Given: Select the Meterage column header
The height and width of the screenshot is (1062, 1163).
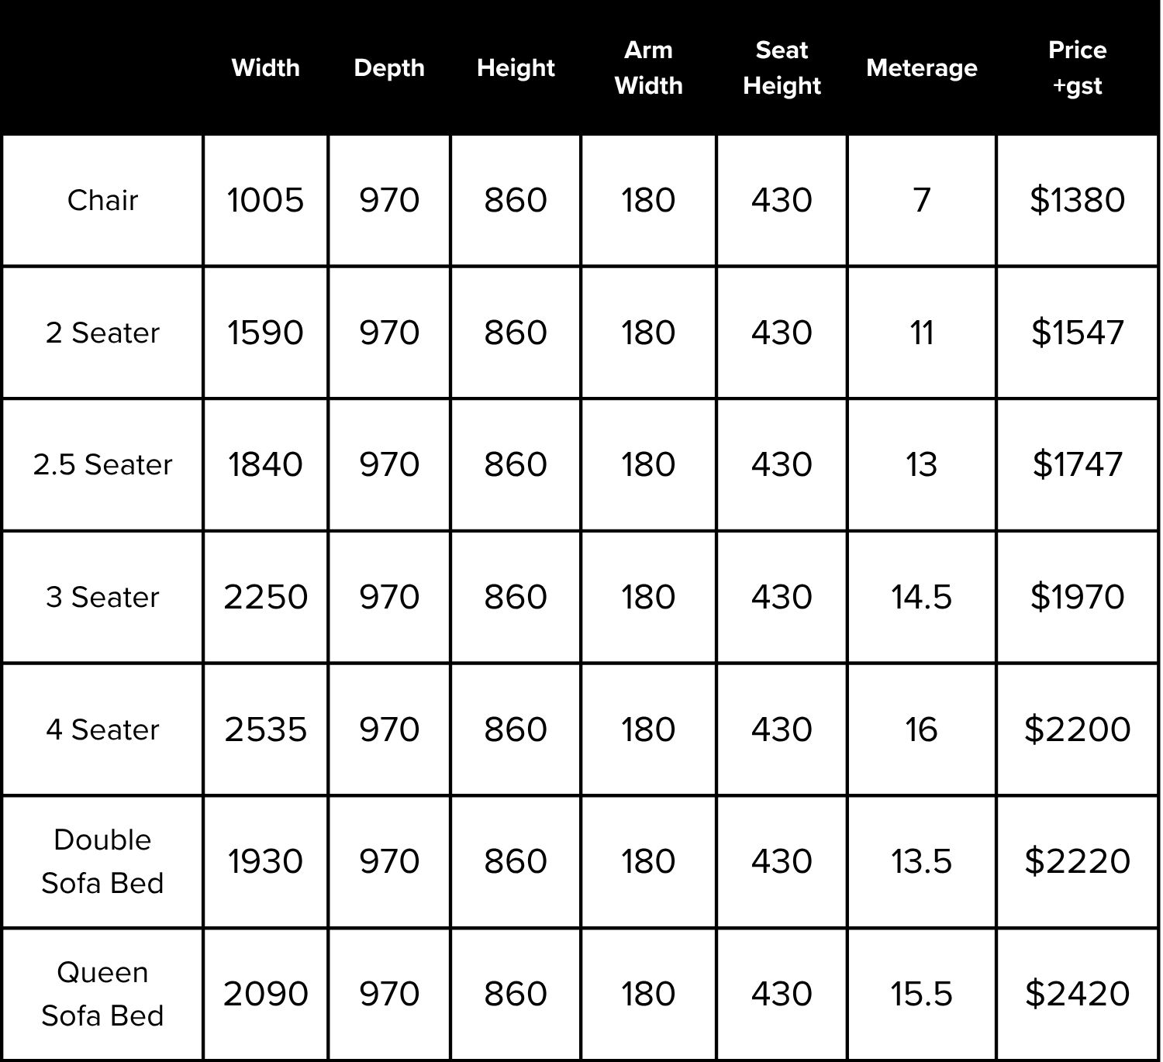Looking at the screenshot, I should pos(921,67).
